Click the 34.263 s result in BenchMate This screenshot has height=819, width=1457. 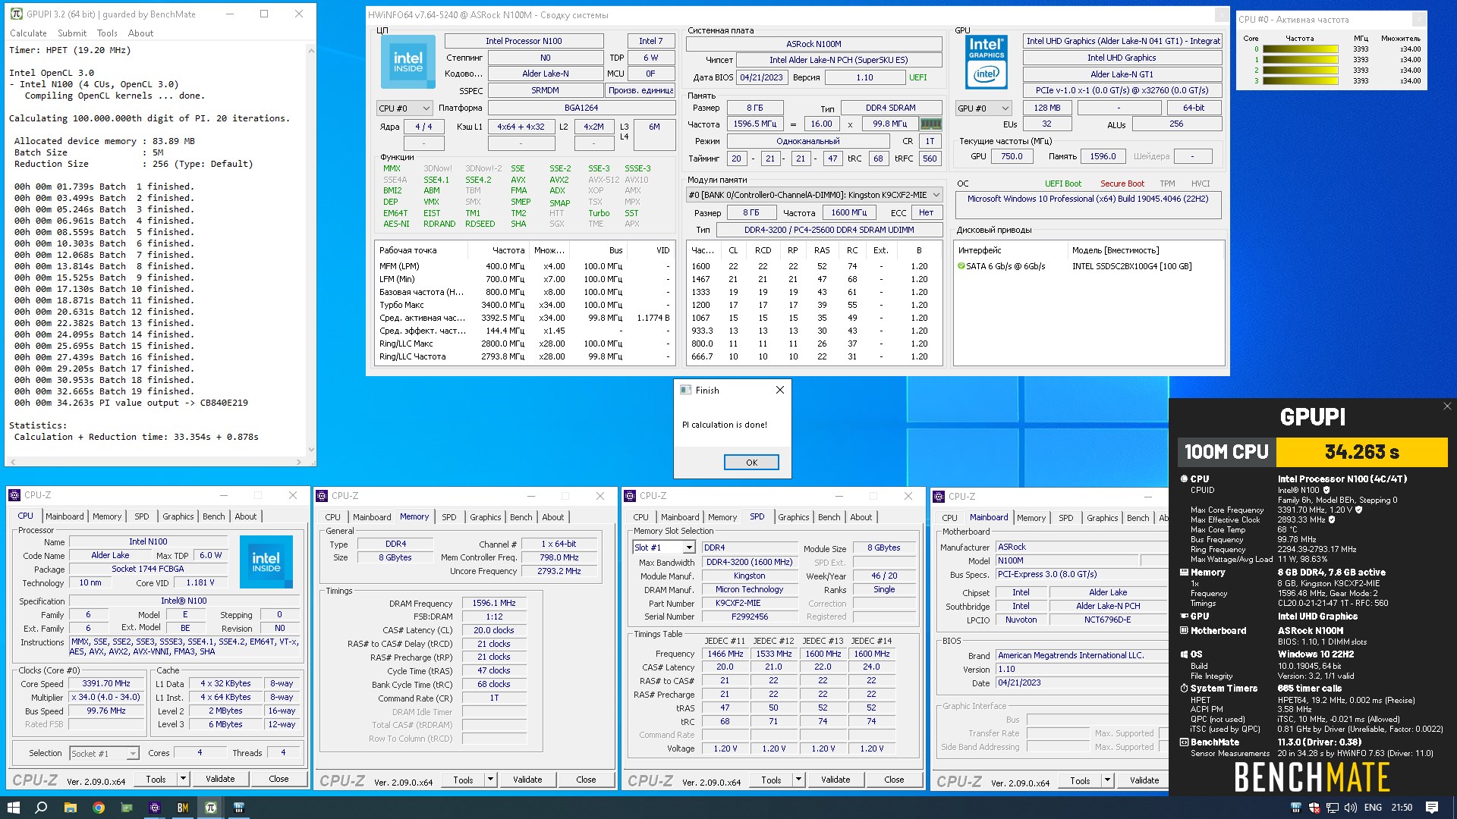coord(1361,452)
